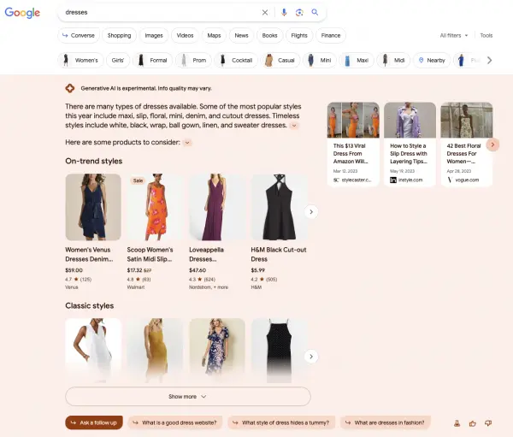Advance the article cards carousel arrow
The height and width of the screenshot is (437, 513).
[492, 145]
